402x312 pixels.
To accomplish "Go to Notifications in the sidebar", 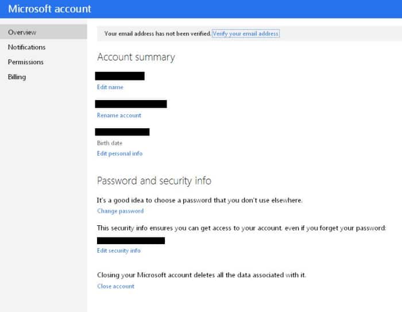I will 26,47.
